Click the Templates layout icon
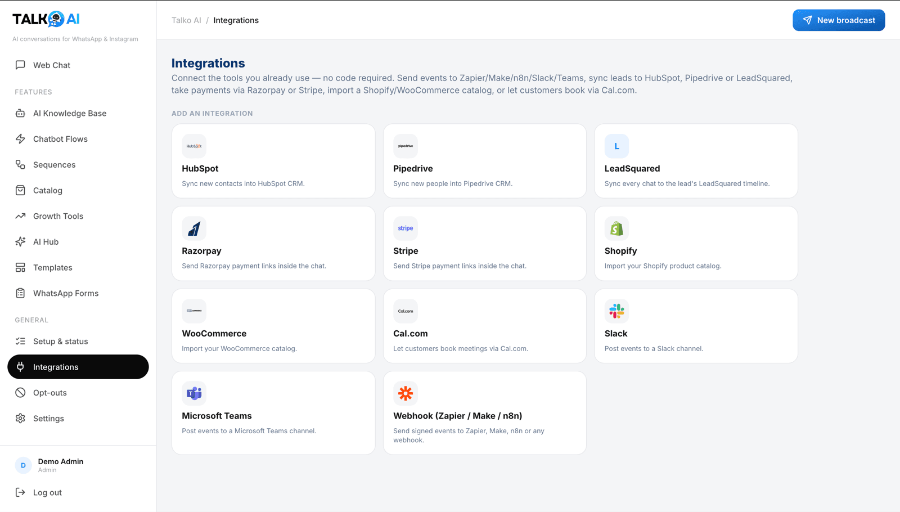Viewport: 900px width, 512px height. point(20,268)
